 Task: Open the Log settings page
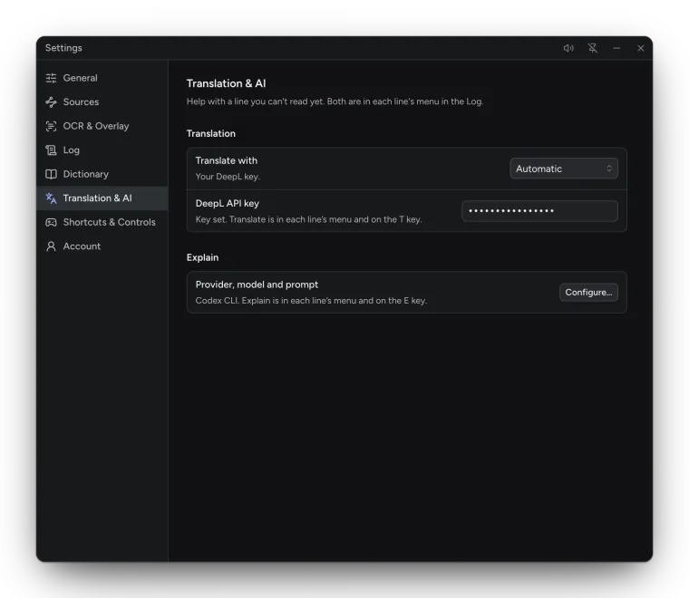tap(102, 150)
